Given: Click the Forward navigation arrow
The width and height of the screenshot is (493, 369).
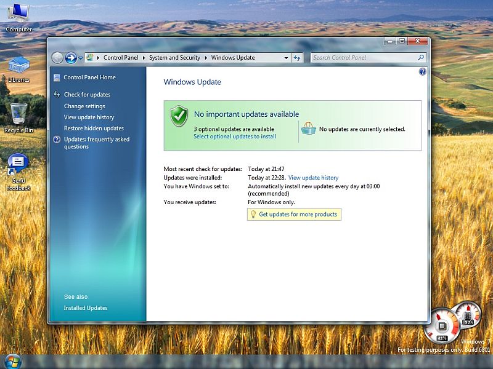Looking at the screenshot, I should [71, 58].
